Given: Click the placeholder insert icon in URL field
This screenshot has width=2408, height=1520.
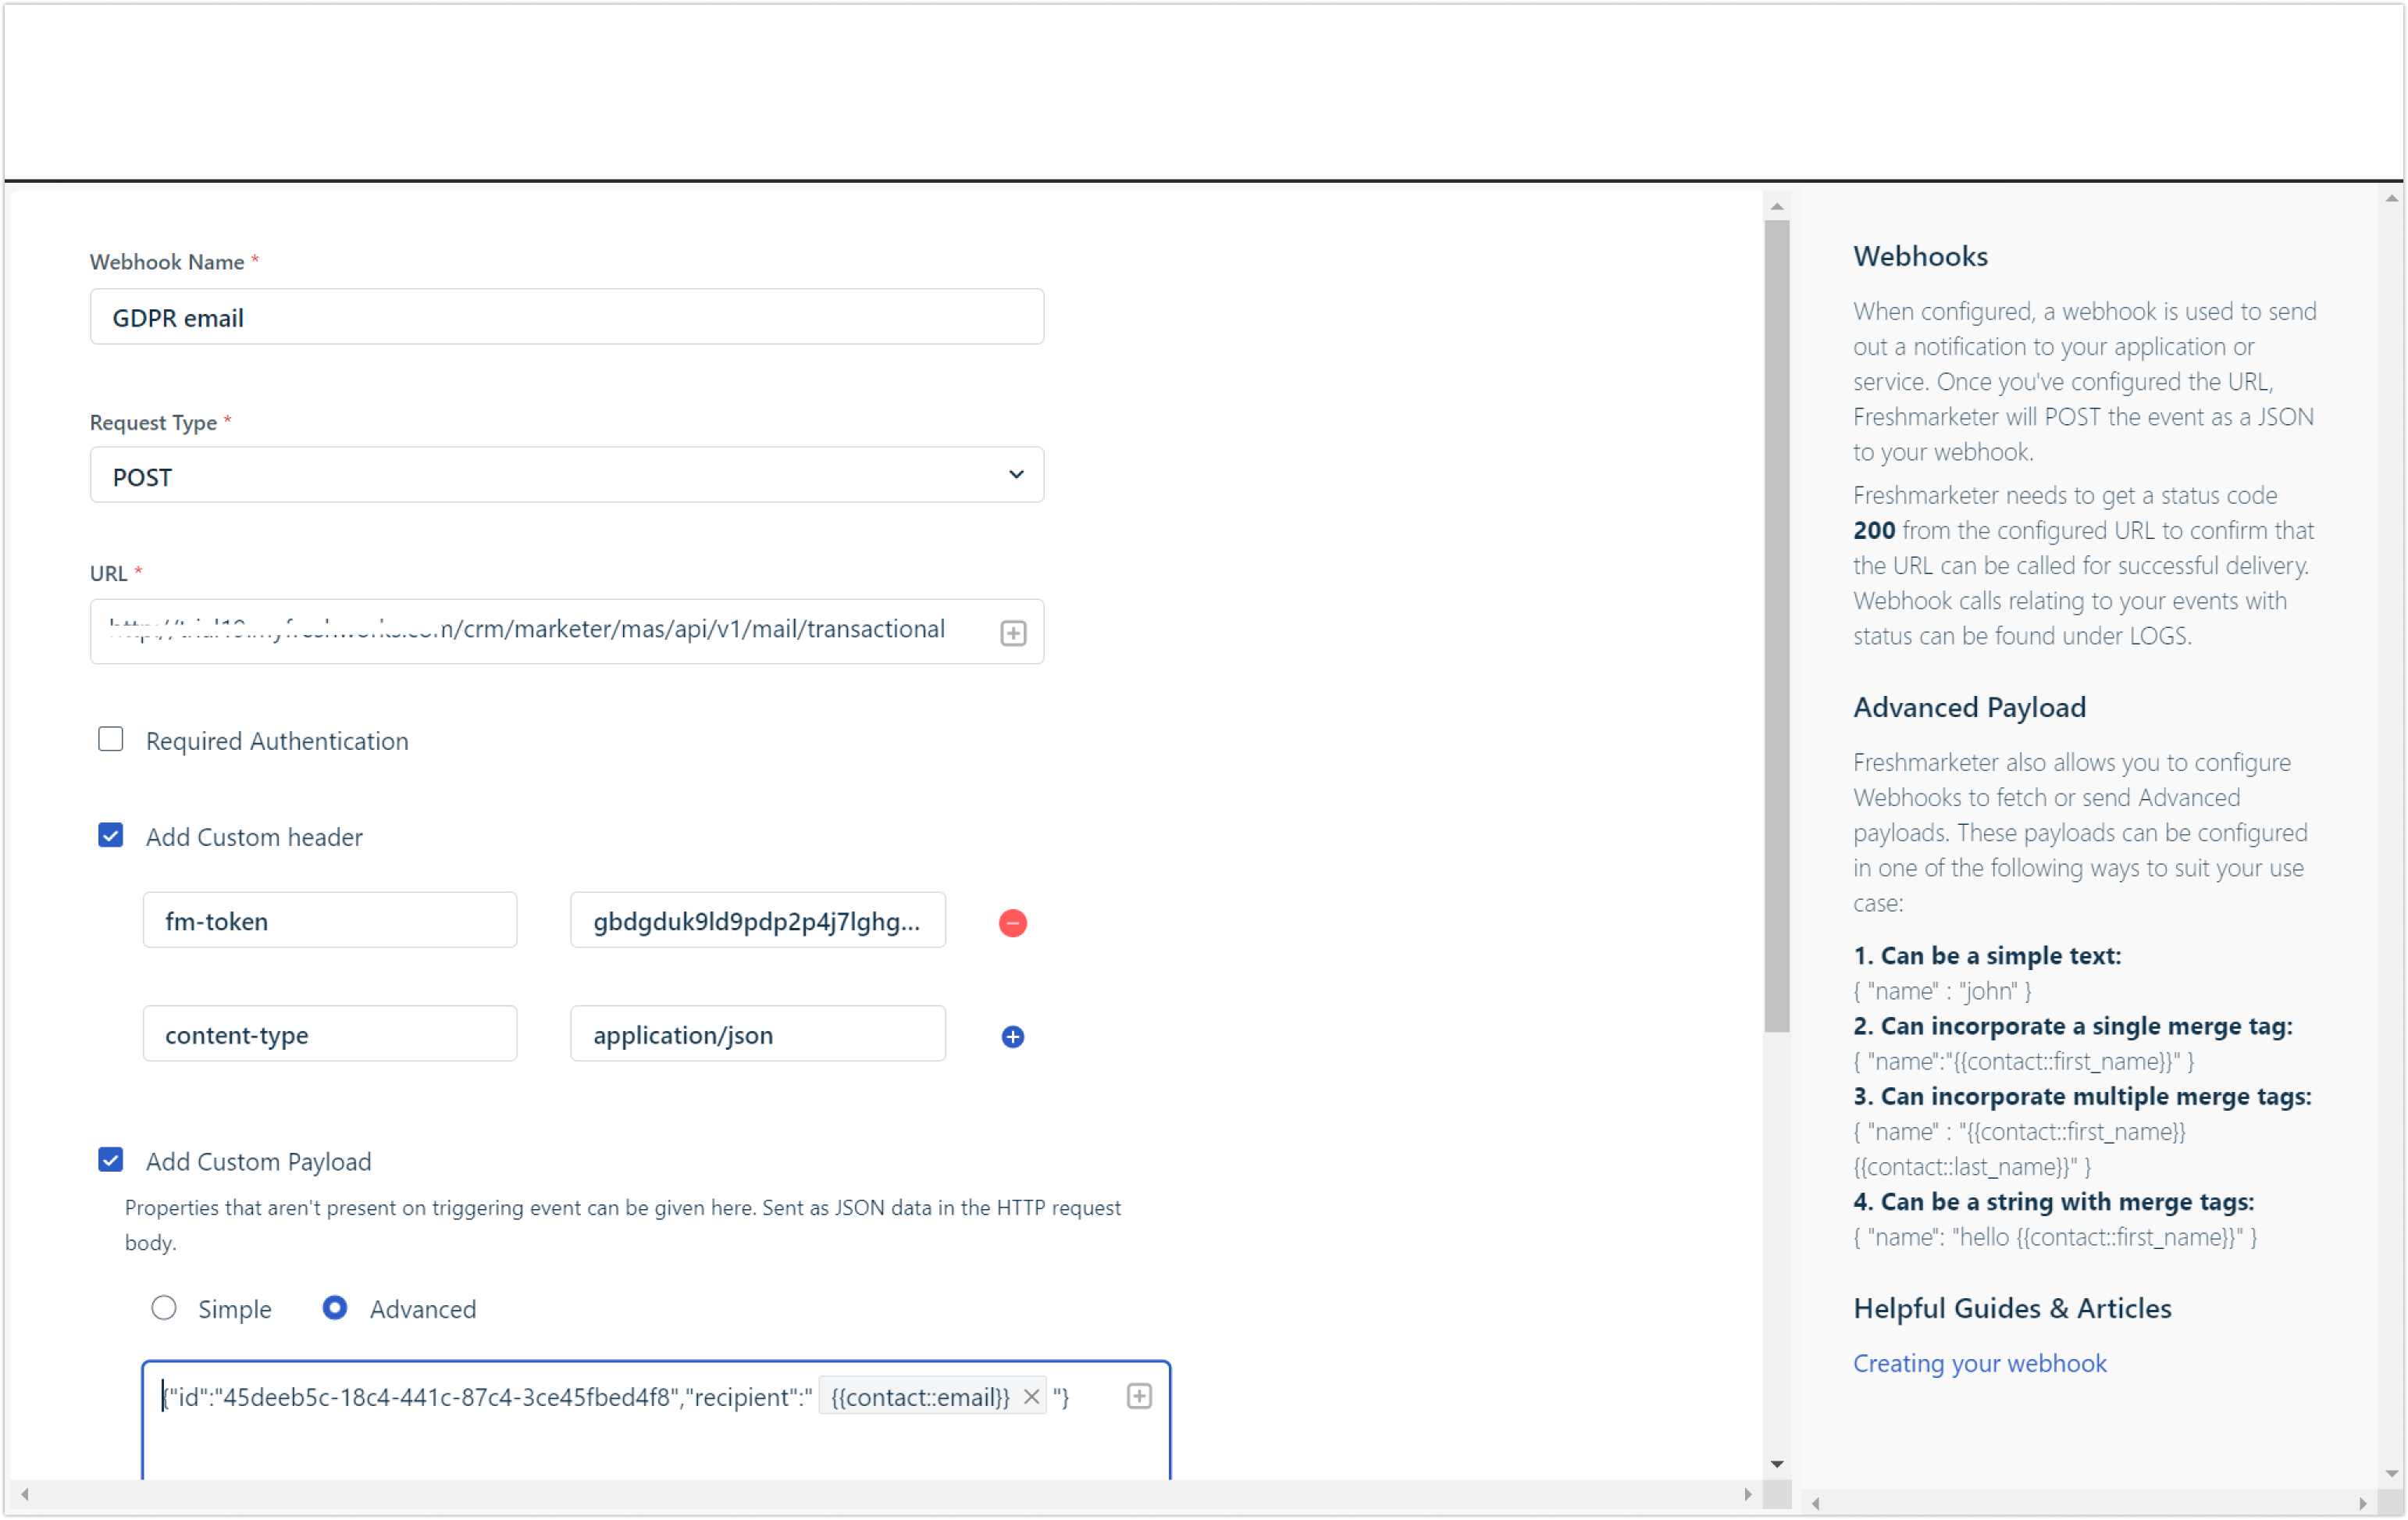Looking at the screenshot, I should tap(1013, 633).
